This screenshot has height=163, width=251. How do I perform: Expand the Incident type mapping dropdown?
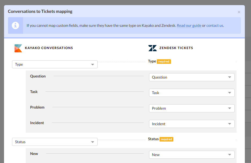pos(192,124)
